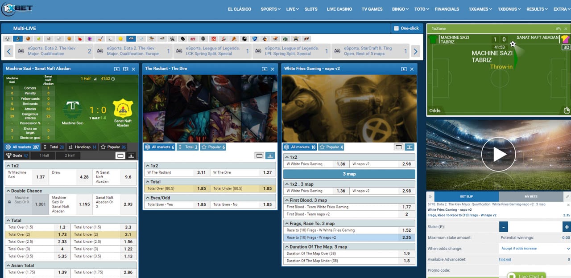The image size is (571, 278).
Task: Deselect Race to (10) Frags napo v2 bet
Action: tap(349, 237)
